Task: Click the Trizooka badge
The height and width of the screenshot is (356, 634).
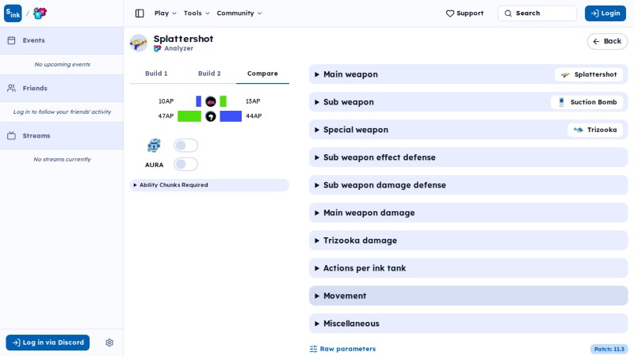Action: click(x=595, y=130)
